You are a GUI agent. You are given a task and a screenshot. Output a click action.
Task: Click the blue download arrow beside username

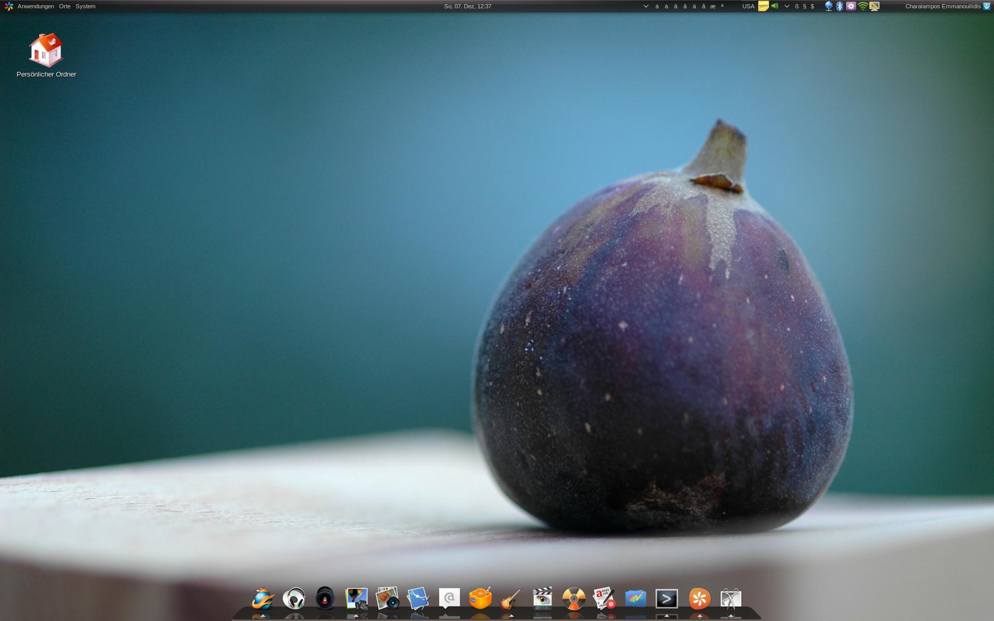point(987,6)
